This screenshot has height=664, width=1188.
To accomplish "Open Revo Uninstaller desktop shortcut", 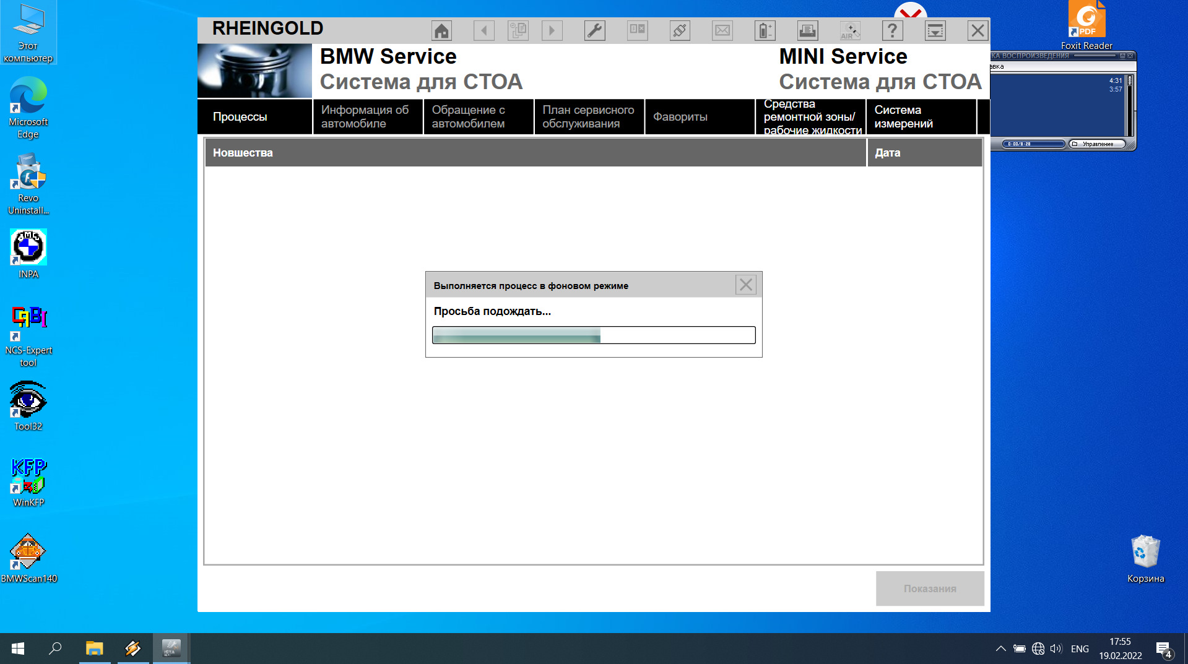I will point(28,184).
